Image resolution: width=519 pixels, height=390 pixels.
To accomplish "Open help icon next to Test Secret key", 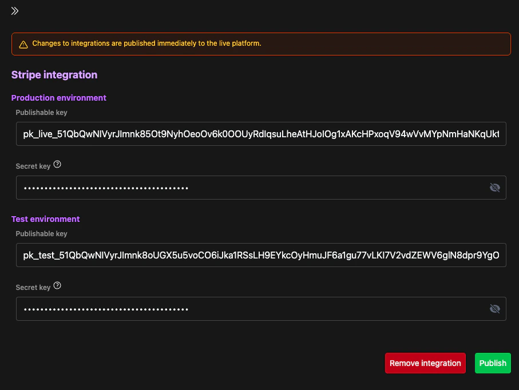I will pyautogui.click(x=57, y=285).
